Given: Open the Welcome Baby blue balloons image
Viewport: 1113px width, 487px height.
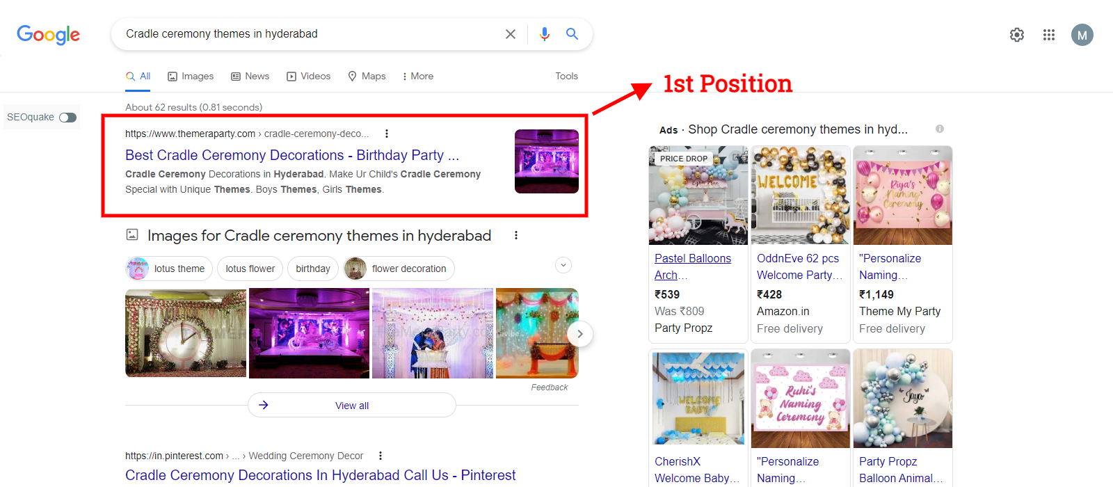Looking at the screenshot, I should tap(698, 399).
